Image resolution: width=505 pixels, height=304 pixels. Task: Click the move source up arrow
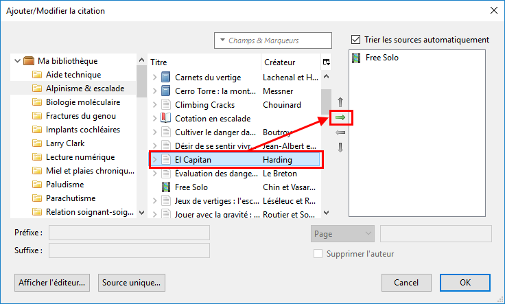pos(340,102)
